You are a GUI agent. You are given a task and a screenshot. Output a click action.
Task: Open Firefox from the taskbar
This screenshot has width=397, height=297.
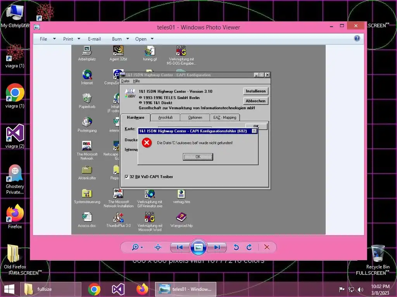(x=142, y=289)
